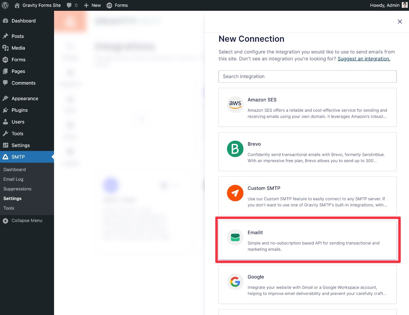The width and height of the screenshot is (409, 315).
Task: Select the Emailit integration title
Action: coord(255,233)
